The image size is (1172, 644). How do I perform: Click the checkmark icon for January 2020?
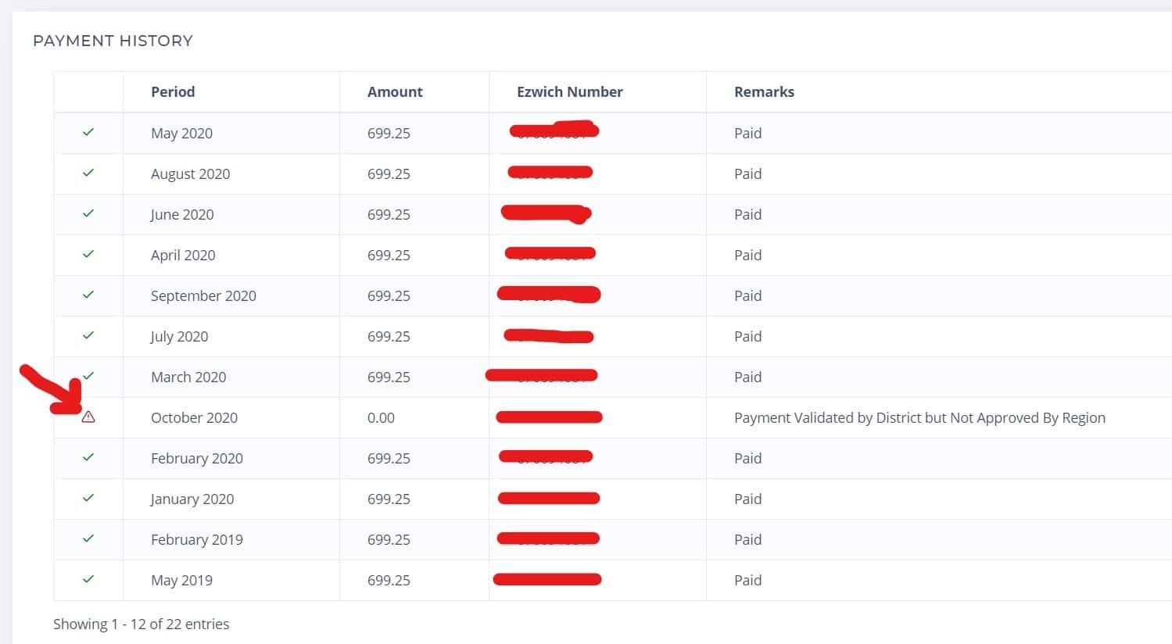tap(88, 498)
